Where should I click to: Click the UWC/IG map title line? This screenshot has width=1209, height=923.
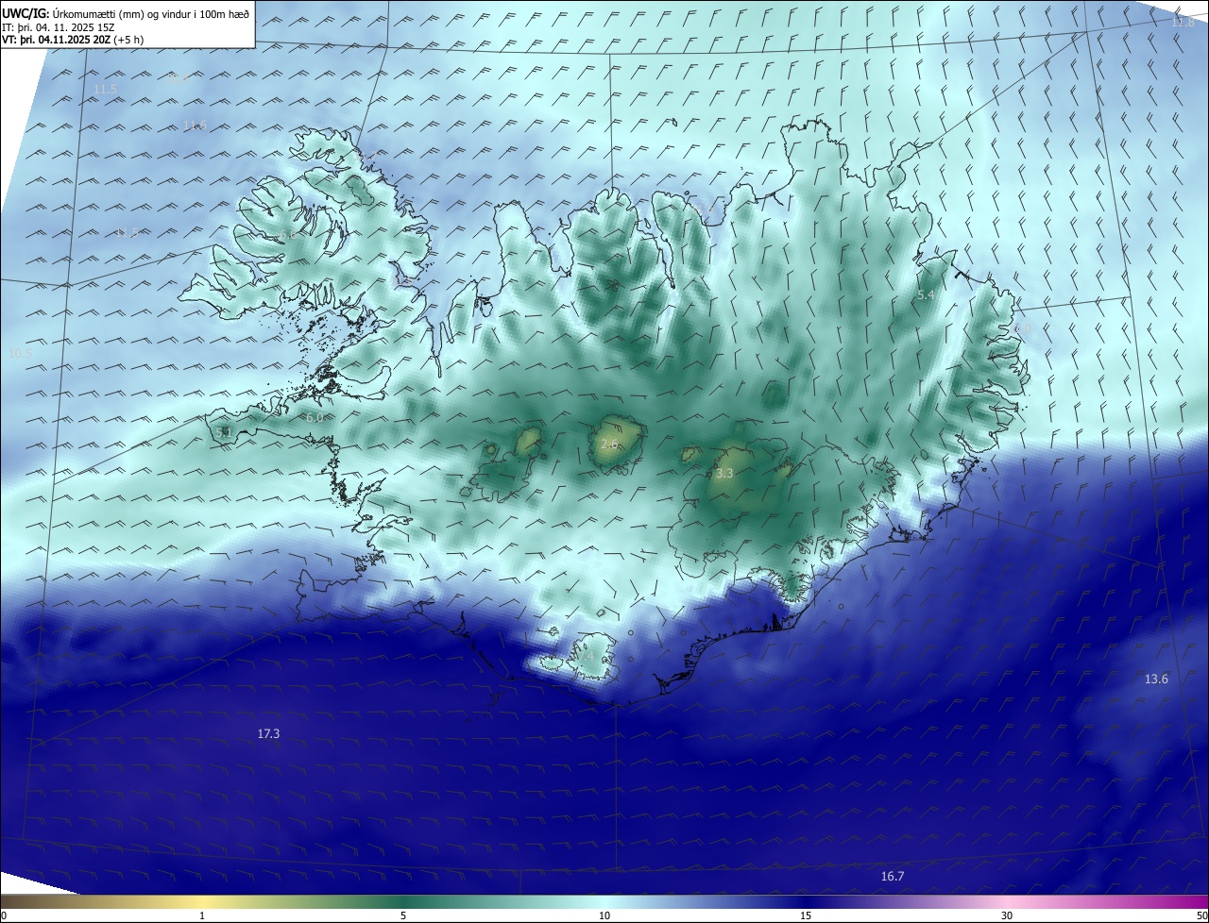tap(127, 13)
